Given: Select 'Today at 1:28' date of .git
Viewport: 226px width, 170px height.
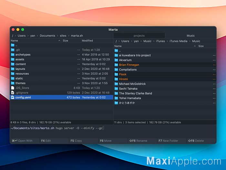Looking at the screenshot, I should coord(91,50).
